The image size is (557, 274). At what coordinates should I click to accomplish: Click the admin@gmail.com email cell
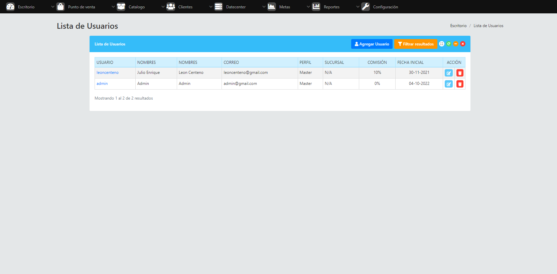pos(260,84)
